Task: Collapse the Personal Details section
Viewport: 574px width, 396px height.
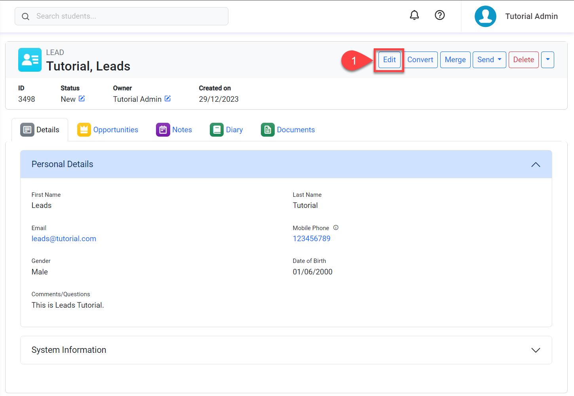Action: 535,164
